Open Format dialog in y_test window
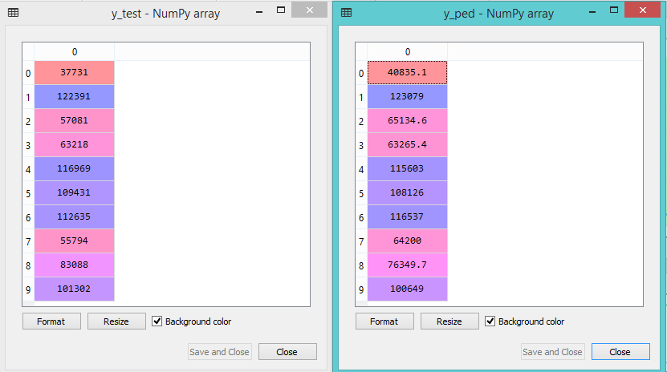This screenshot has width=667, height=372. pyautogui.click(x=51, y=321)
